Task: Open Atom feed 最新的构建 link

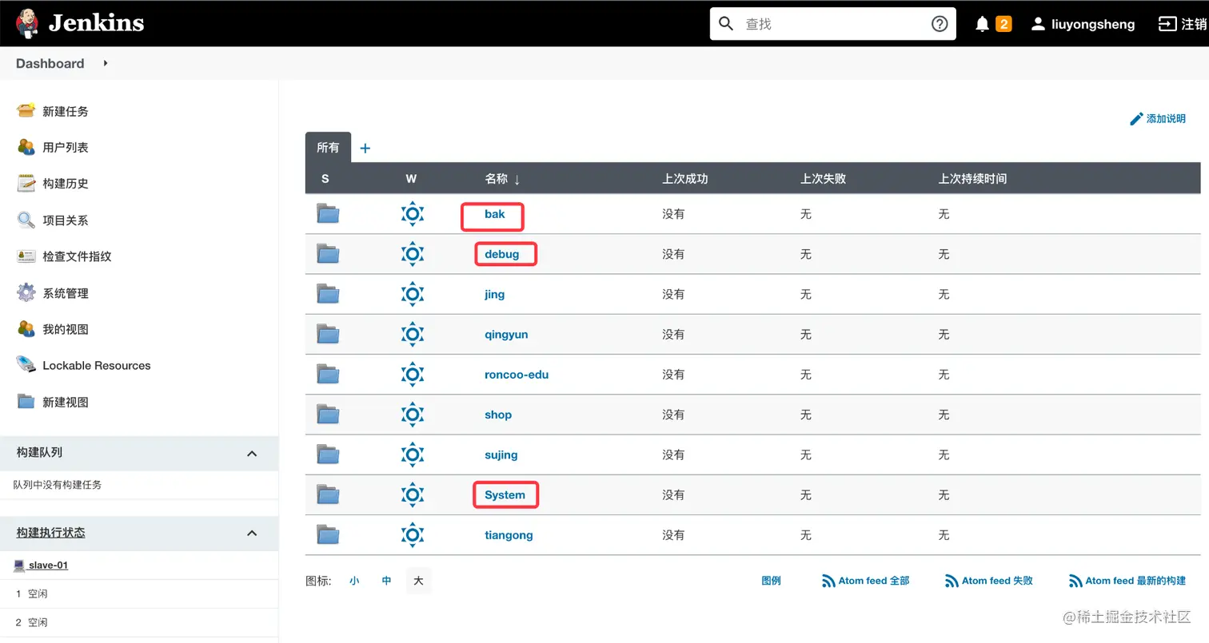Action: click(x=1127, y=581)
